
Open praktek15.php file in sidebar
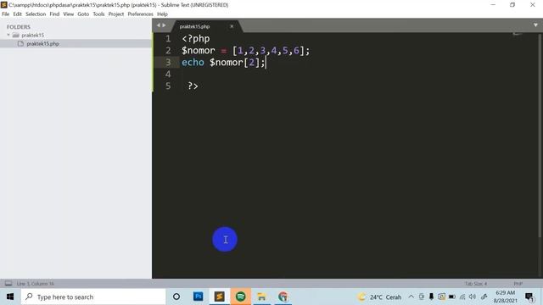click(42, 43)
